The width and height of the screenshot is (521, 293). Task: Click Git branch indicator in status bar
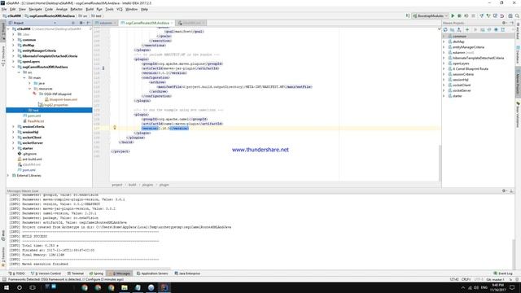495,279
